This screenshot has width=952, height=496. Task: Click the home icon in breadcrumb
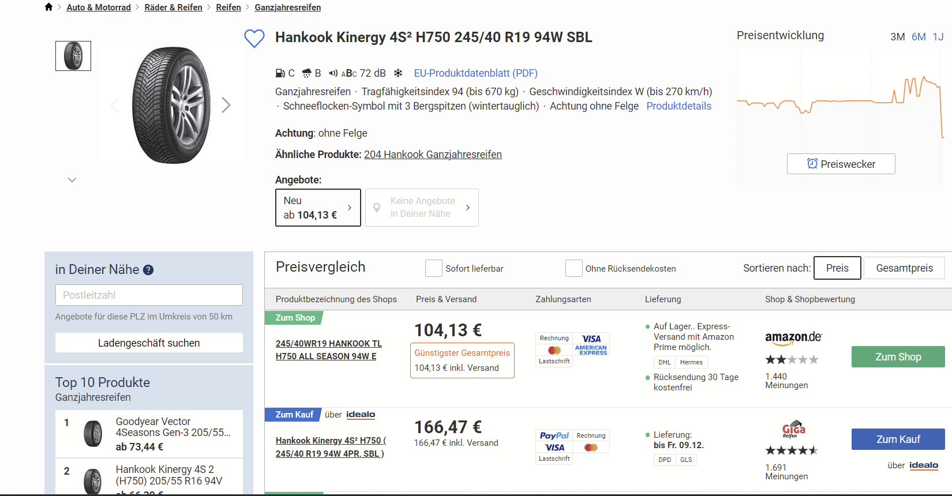tap(48, 7)
